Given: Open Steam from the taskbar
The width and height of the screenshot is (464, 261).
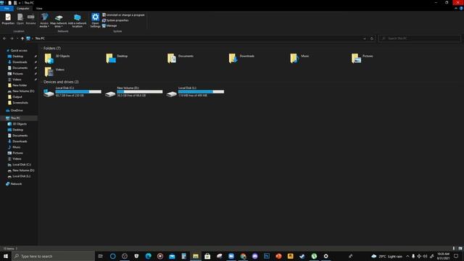Looking at the screenshot, I should tap(302, 256).
